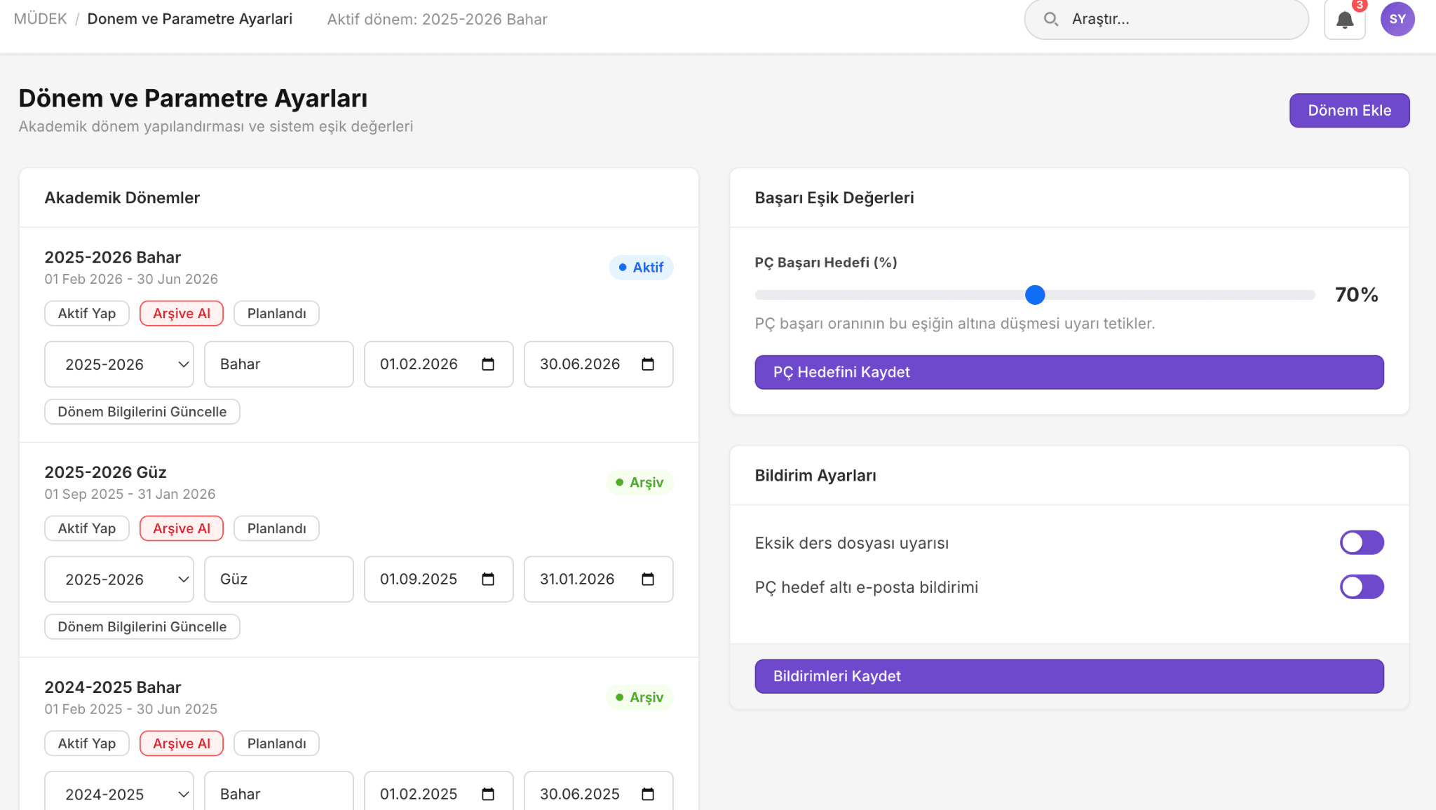Click the 2025-2026 Bahar term title

click(113, 257)
